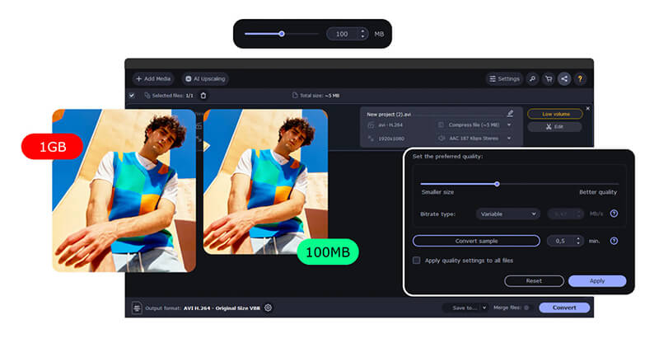Click the trash delete icon

tap(203, 96)
